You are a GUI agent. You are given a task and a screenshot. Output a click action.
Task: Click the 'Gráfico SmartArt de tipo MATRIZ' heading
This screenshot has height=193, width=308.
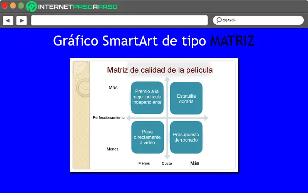coord(154,41)
